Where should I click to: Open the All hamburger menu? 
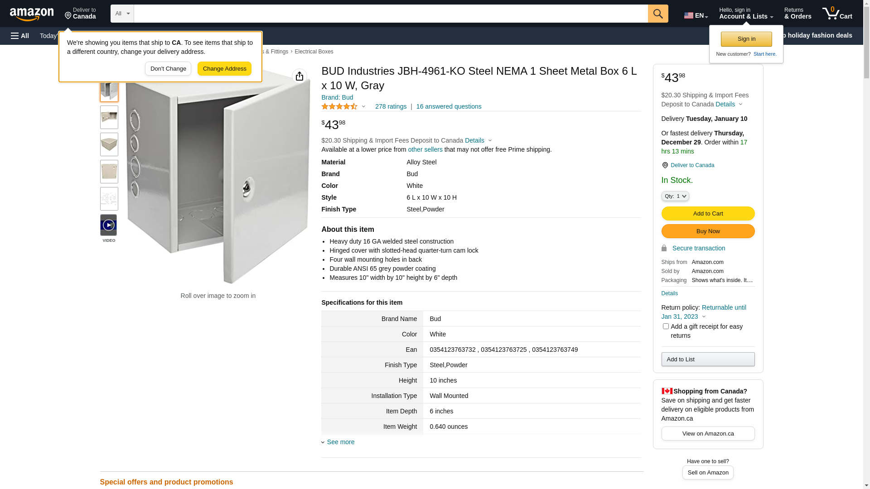pos(20,36)
